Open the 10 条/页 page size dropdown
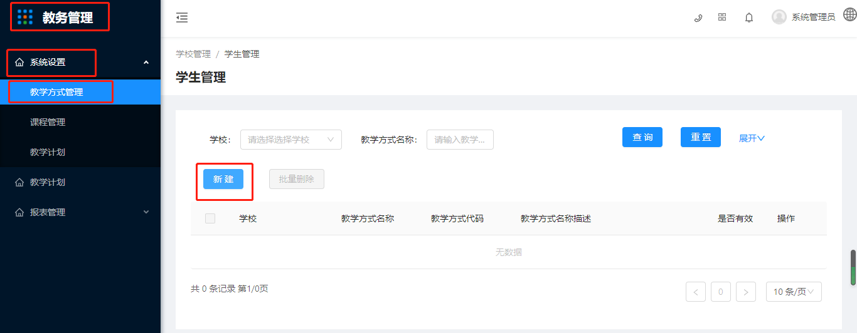Screen dimensions: 857x333 [x=794, y=292]
